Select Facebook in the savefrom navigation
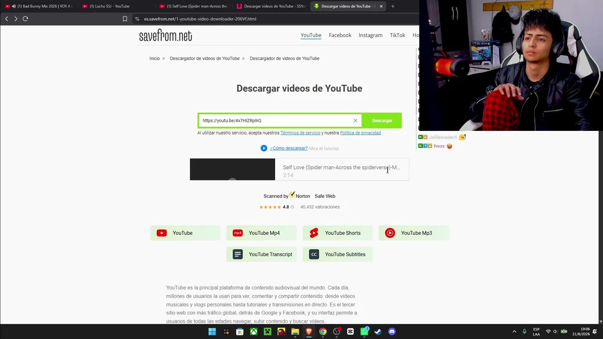 click(x=340, y=35)
